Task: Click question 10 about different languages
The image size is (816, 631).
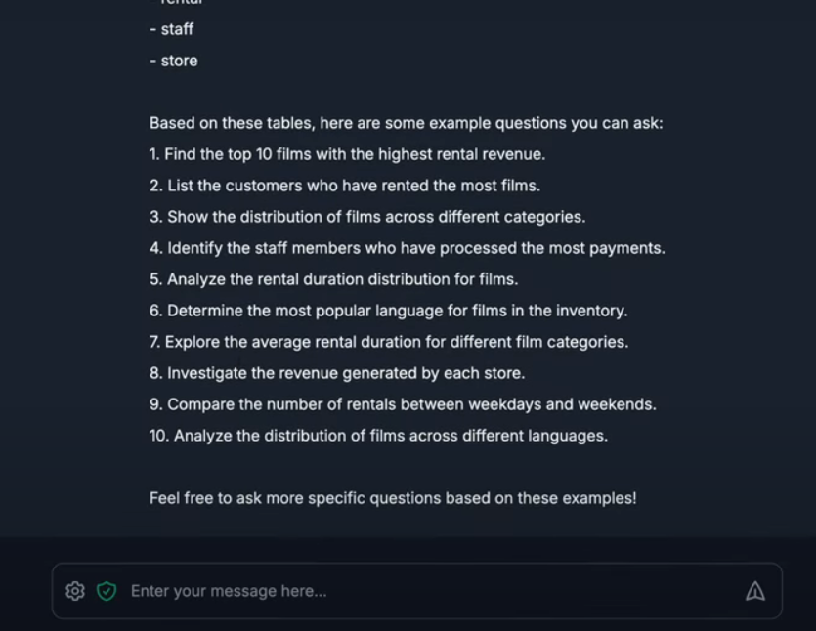Action: [x=378, y=436]
